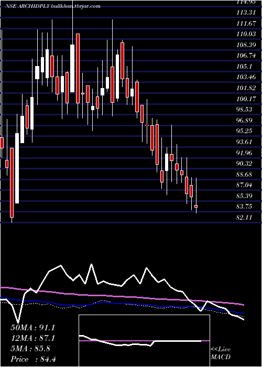The width and height of the screenshot is (262, 367).
Task: Click the 93.61 price axis label
Action: (244, 142)
